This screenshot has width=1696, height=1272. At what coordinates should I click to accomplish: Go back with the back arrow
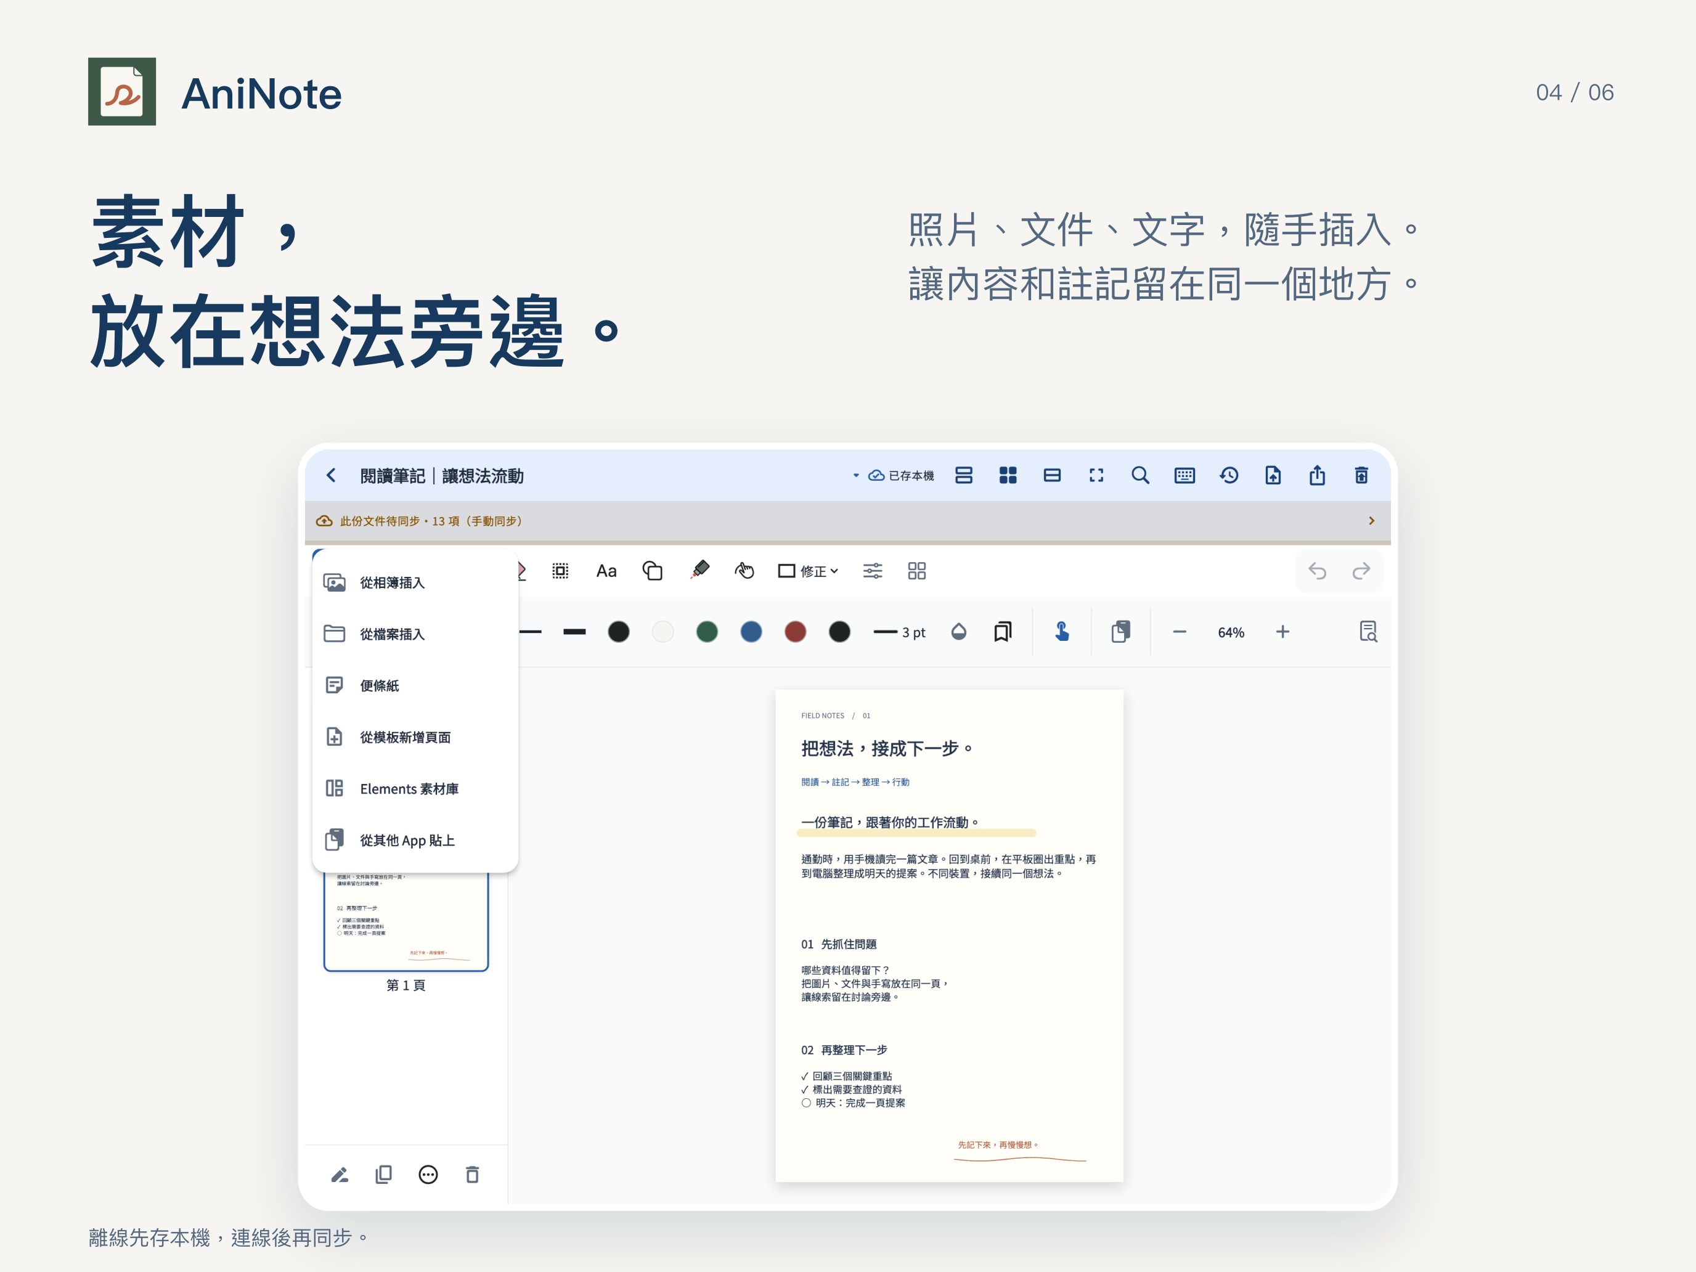[331, 475]
